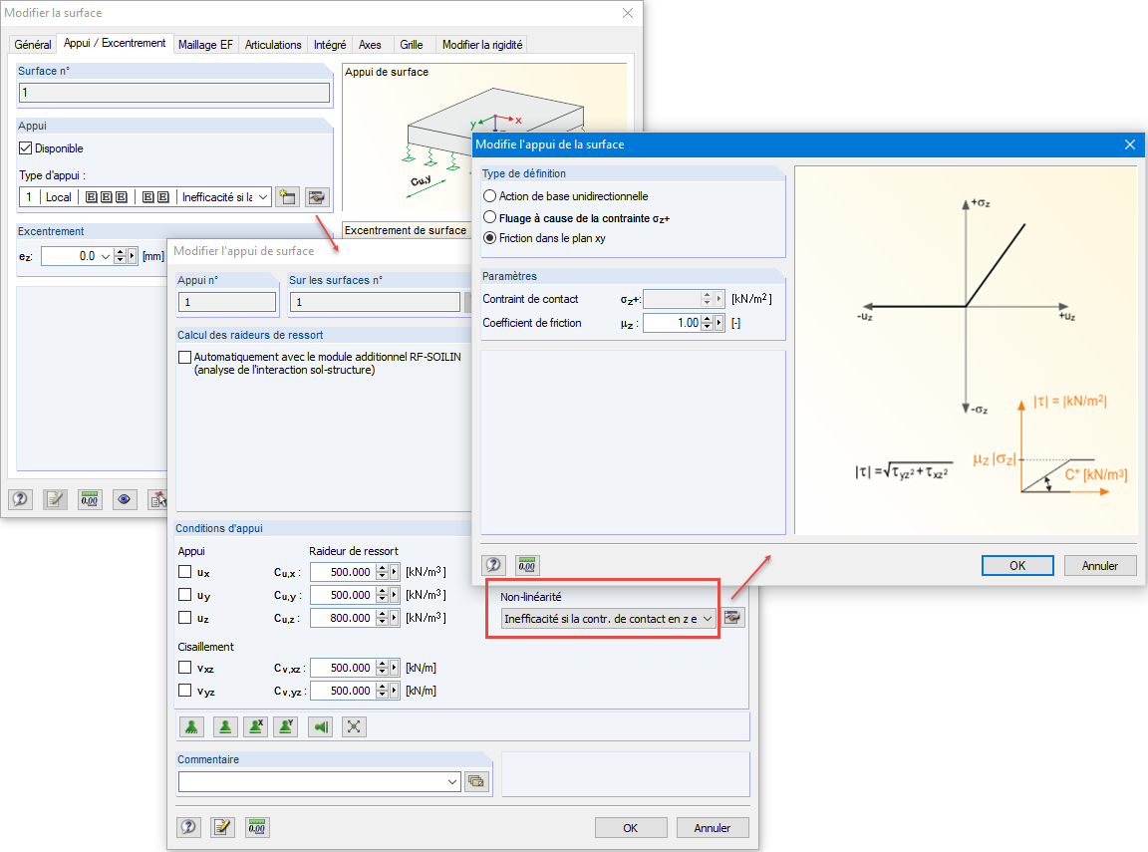Click units 0.00 icon in Modifier la surface
1148x852 pixels.
(90, 499)
